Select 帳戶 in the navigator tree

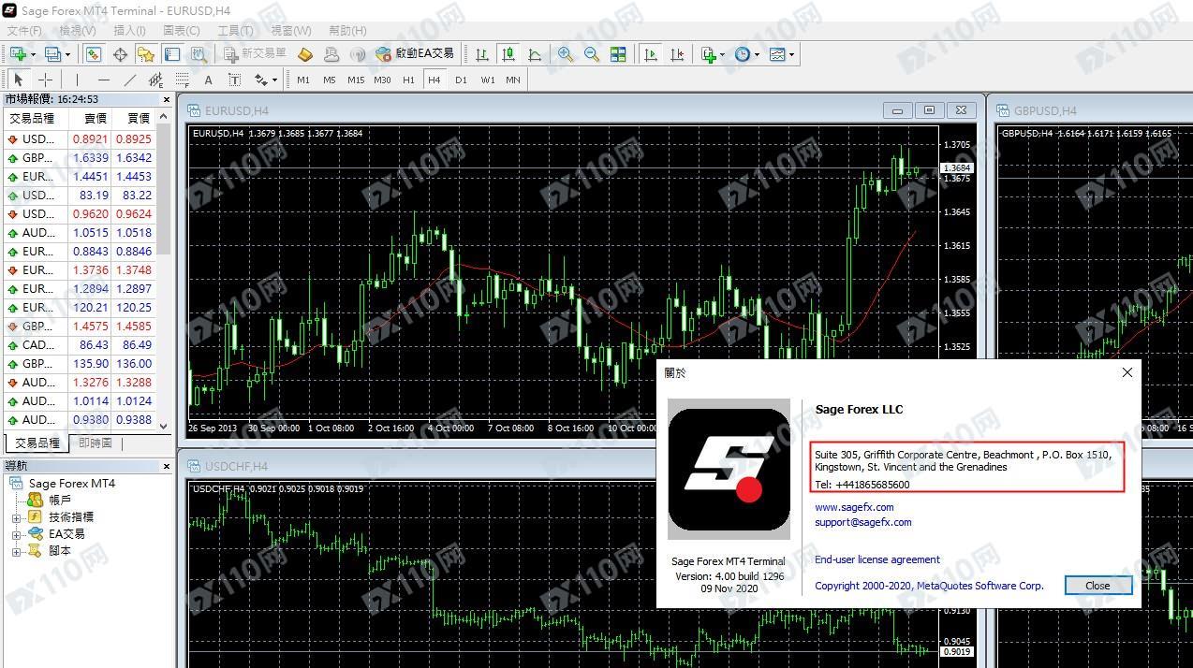click(60, 501)
